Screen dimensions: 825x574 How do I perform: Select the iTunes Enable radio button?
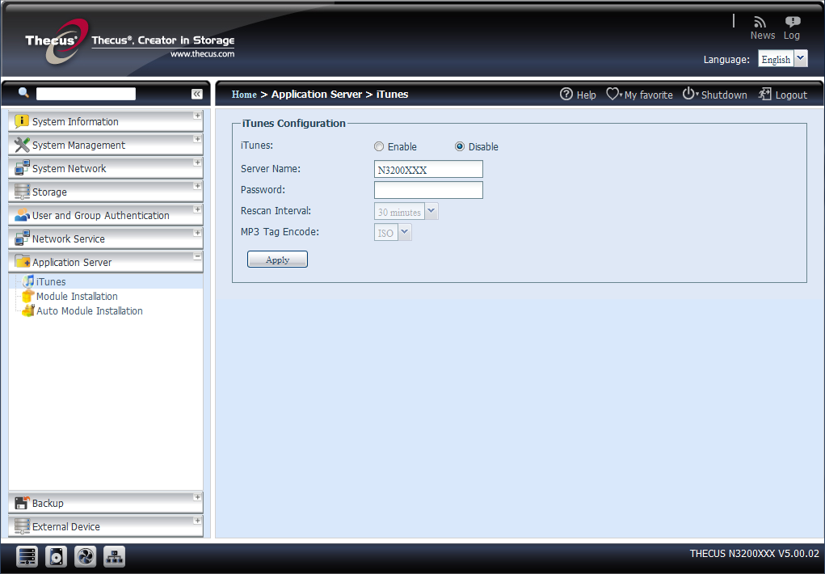pyautogui.click(x=379, y=147)
